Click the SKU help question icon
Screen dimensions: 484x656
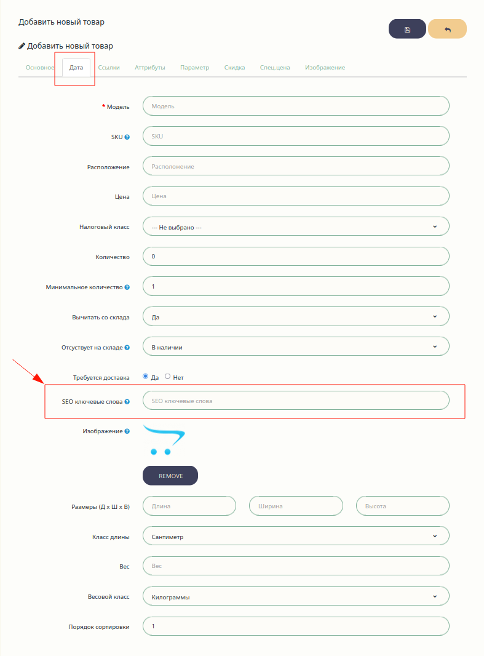point(127,137)
